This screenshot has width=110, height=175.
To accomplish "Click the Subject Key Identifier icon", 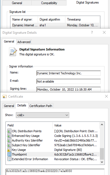I will [9, 145].
